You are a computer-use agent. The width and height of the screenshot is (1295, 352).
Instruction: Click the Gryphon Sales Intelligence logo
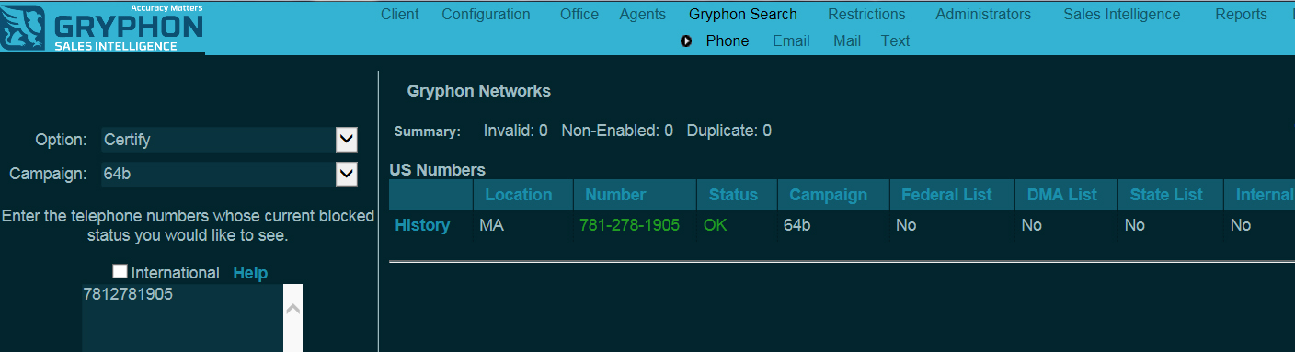point(102,27)
